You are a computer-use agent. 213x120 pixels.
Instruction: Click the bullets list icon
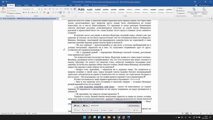[x=53, y=9]
